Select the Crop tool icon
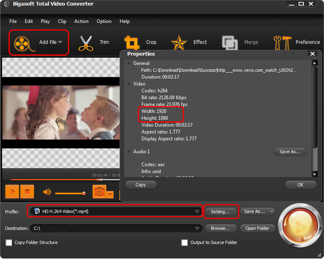The width and height of the screenshot is (324, 259). click(x=132, y=43)
